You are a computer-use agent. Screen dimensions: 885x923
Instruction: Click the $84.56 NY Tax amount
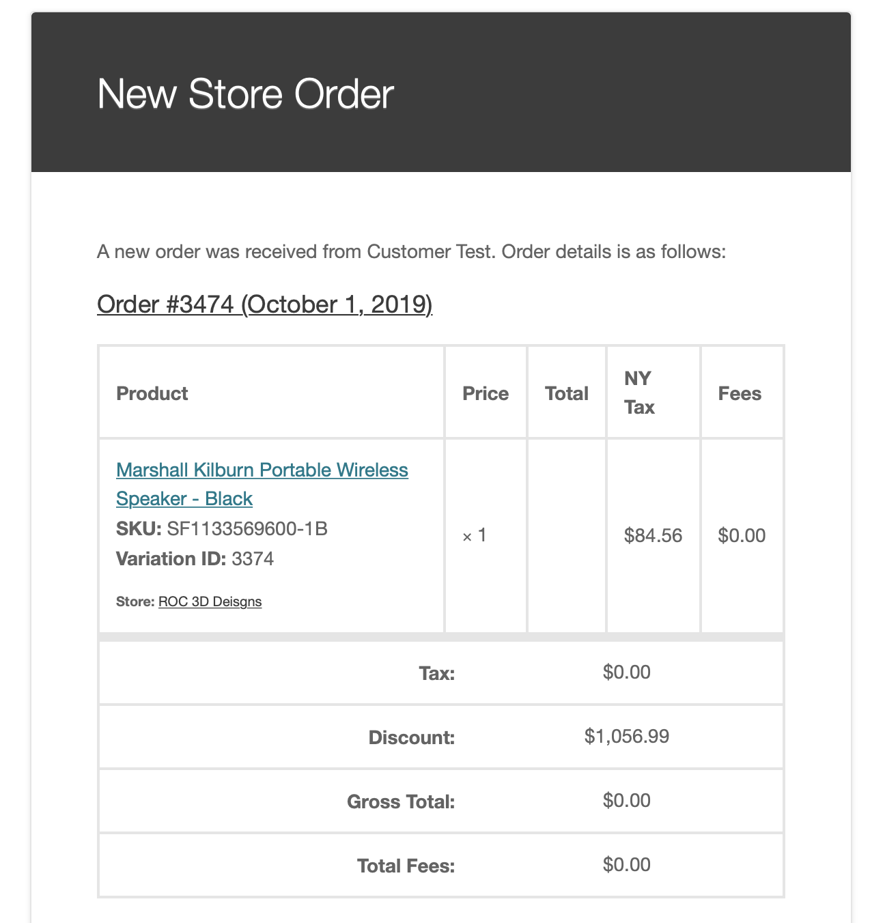pos(653,535)
